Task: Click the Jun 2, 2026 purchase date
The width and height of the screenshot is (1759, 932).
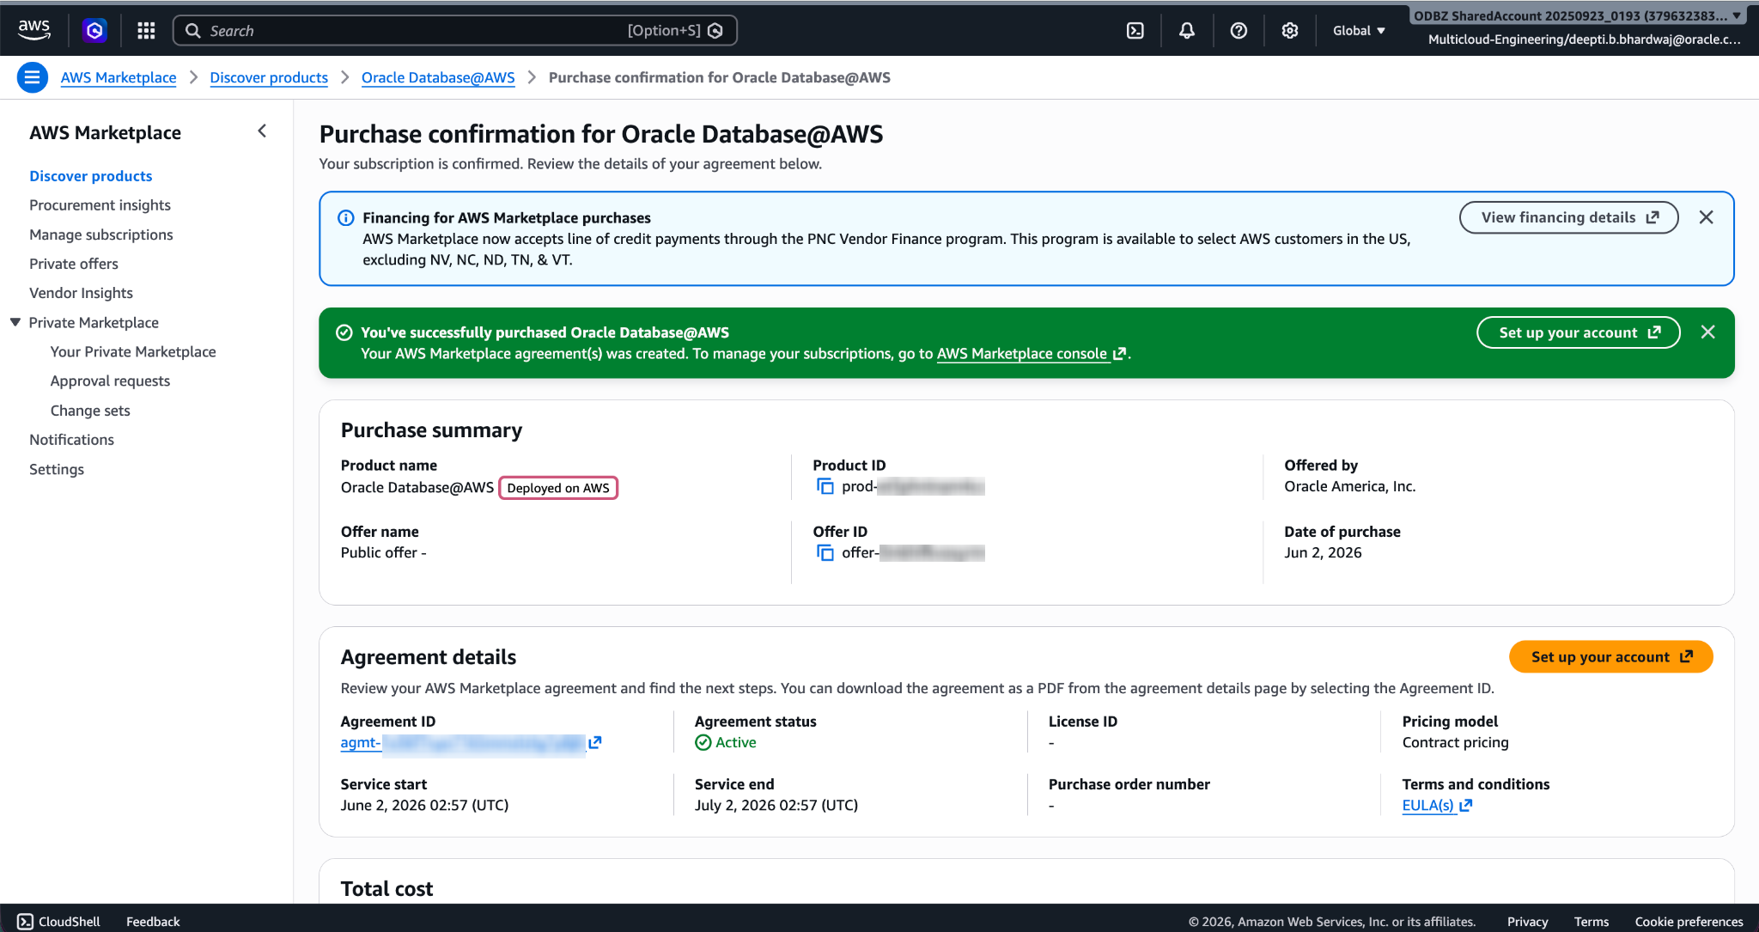Action: coord(1323,552)
